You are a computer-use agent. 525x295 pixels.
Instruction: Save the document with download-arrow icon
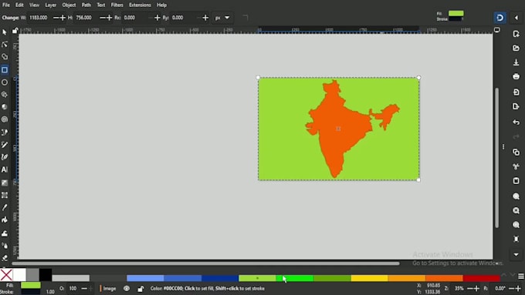(x=516, y=62)
